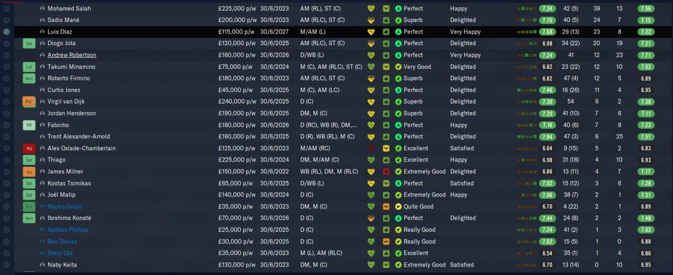Image resolution: width=673 pixels, height=275 pixels.
Task: Click the morale arrow icon beside Luis Díaz's Perfect
Action: point(398,32)
